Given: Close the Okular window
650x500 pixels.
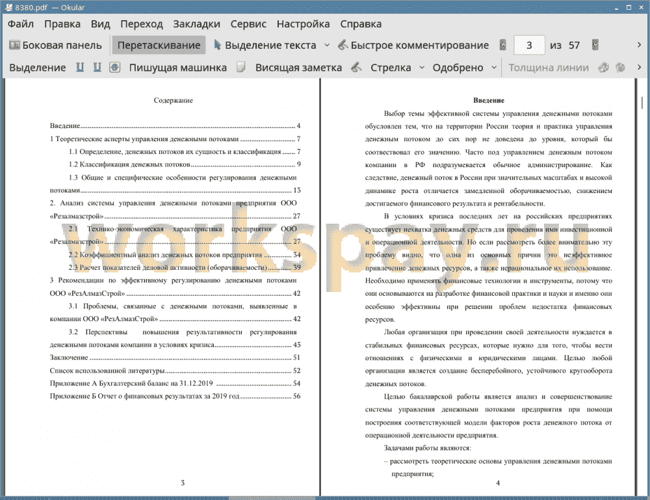Looking at the screenshot, I should click(x=641, y=7).
